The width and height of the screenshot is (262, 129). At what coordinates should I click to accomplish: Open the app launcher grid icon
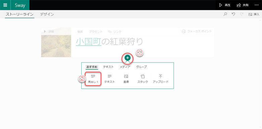pos(5,5)
